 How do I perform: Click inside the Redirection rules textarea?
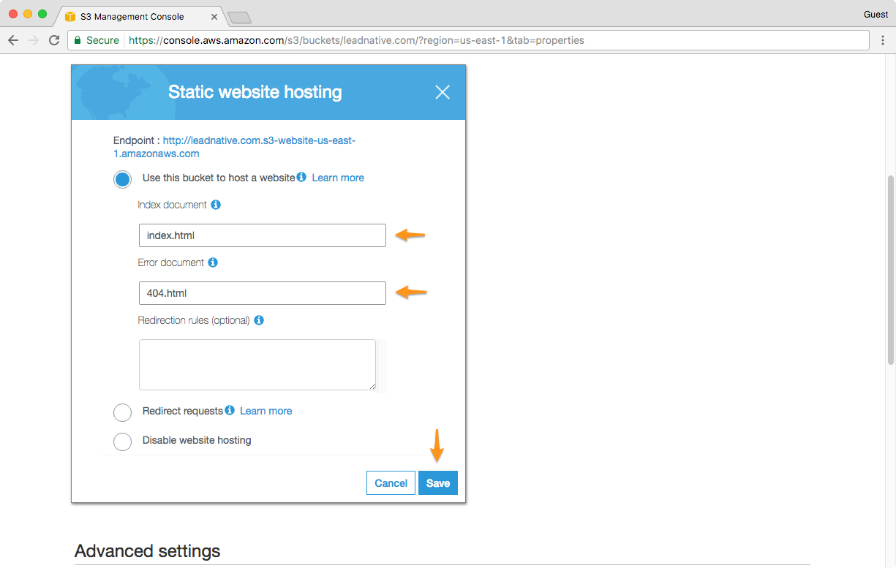tap(257, 364)
